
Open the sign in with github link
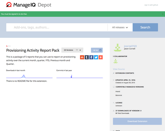click(x=151, y=5)
